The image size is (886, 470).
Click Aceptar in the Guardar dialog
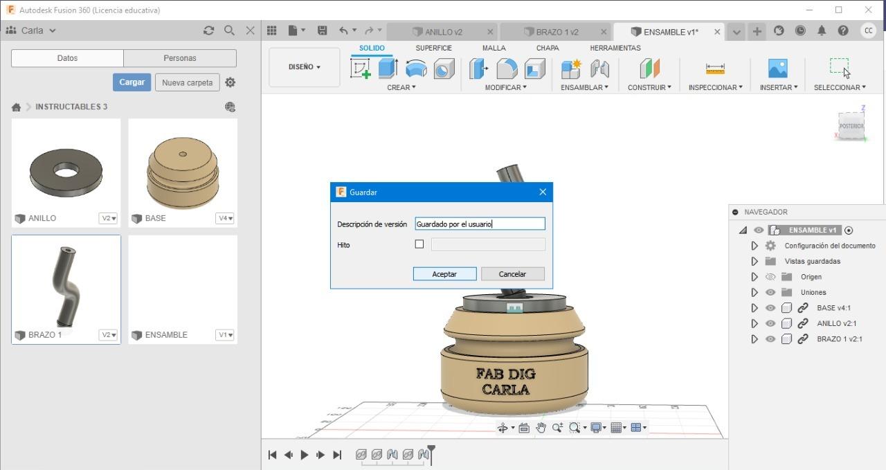click(444, 274)
